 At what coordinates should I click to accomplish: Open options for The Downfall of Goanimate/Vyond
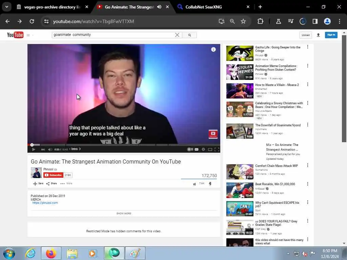click(x=308, y=125)
